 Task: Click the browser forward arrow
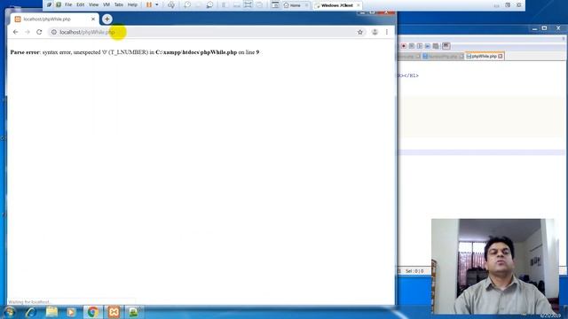pos(28,32)
